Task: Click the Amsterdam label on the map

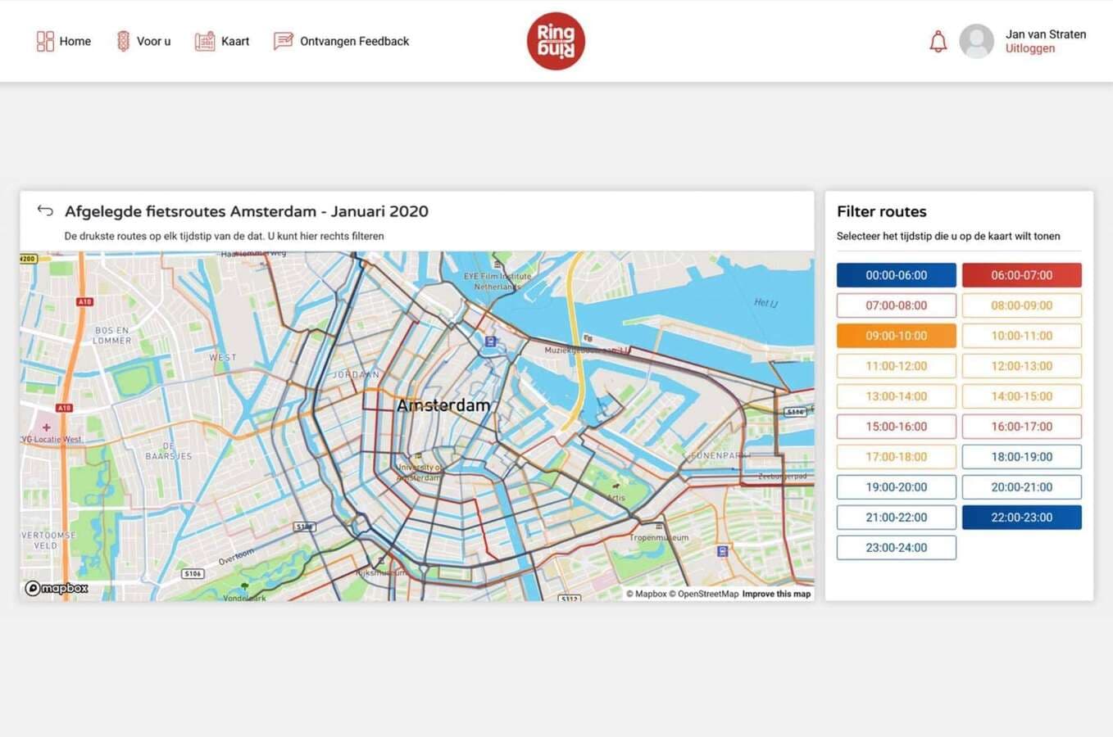Action: [443, 405]
